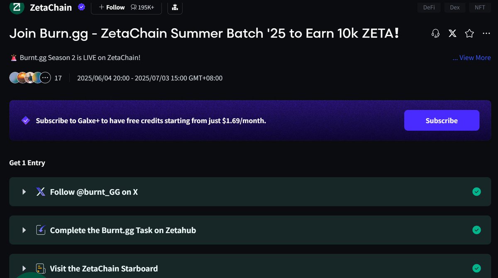The height and width of the screenshot is (278, 498).
Task: Open the three-dot more options menu
Action: pyautogui.click(x=487, y=34)
